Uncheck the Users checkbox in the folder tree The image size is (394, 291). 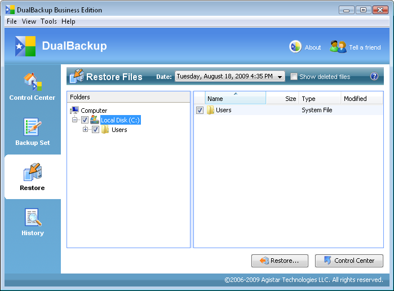click(95, 130)
